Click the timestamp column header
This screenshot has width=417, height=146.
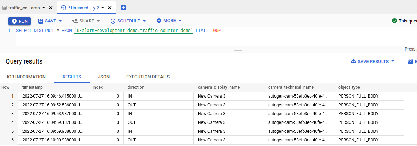(x=33, y=87)
